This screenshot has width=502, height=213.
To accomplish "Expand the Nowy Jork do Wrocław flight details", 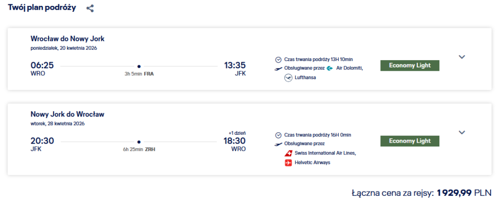I will pyautogui.click(x=461, y=132).
